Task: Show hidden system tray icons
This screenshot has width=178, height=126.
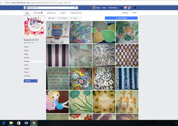Action: point(176,123)
